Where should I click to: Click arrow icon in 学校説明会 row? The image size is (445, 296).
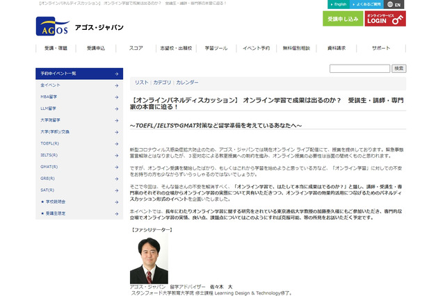click(117, 202)
